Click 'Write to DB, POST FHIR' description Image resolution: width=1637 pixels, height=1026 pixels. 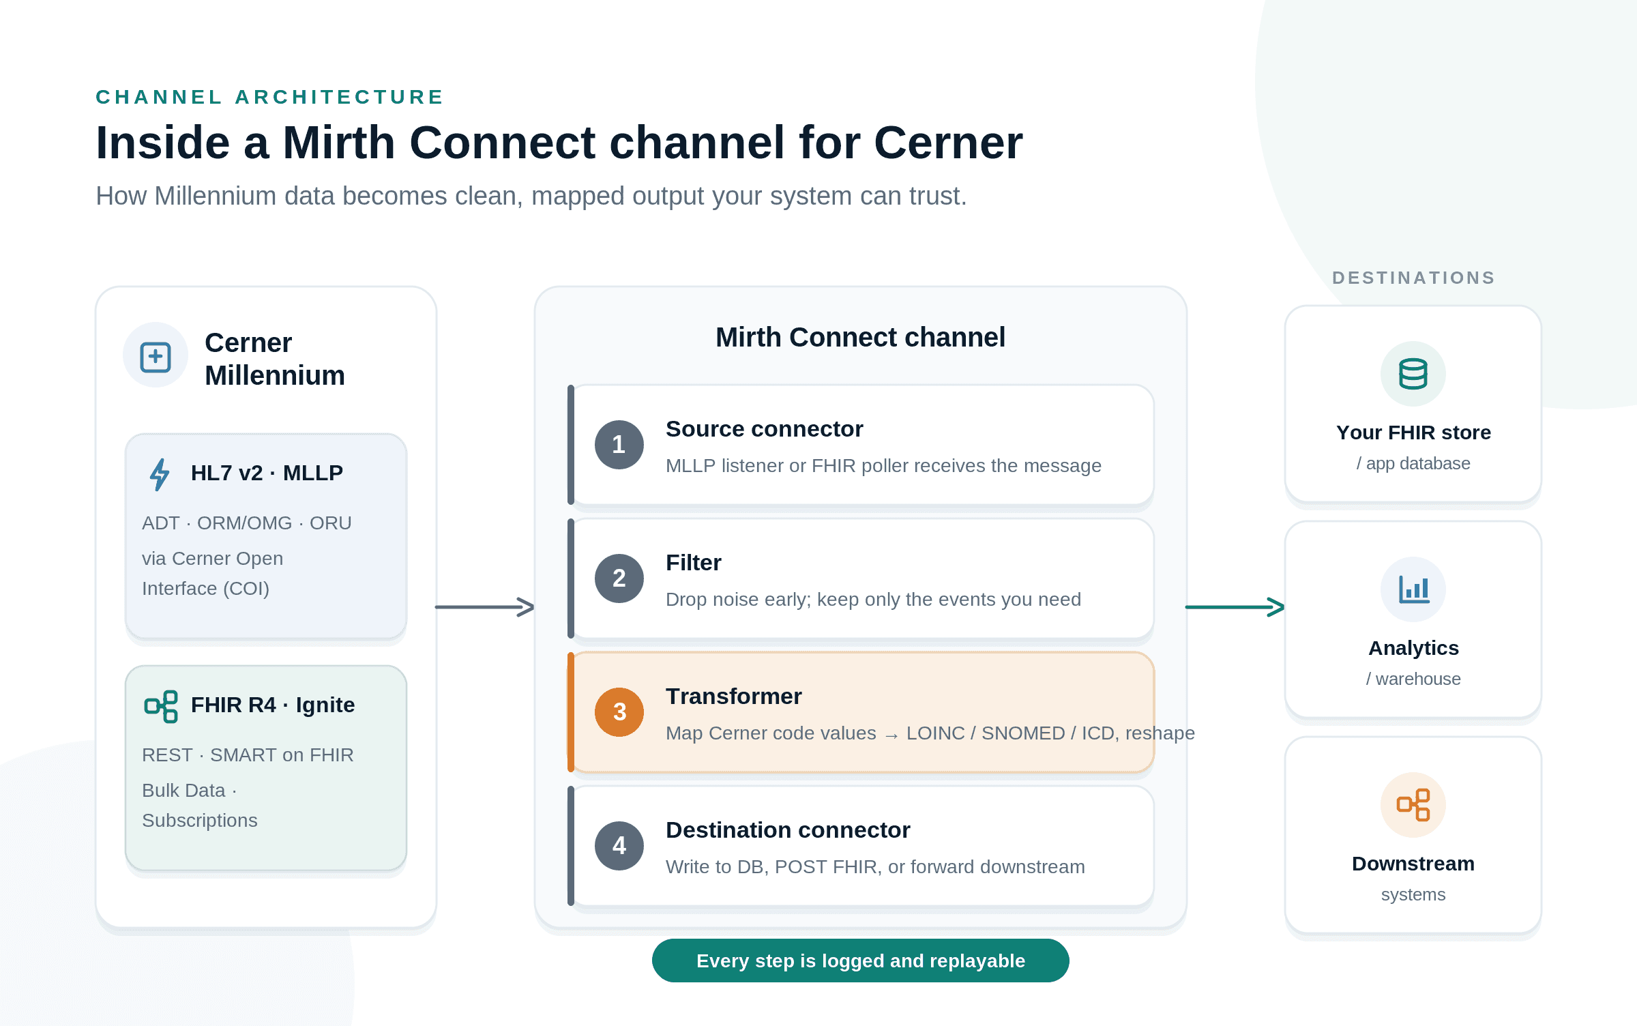875,867
